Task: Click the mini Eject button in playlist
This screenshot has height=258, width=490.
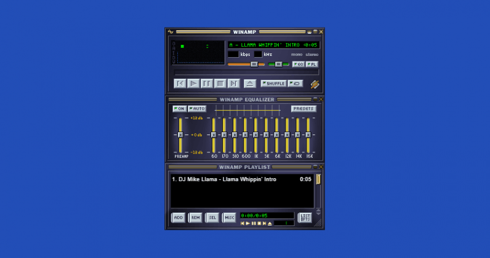Action: (x=270, y=224)
